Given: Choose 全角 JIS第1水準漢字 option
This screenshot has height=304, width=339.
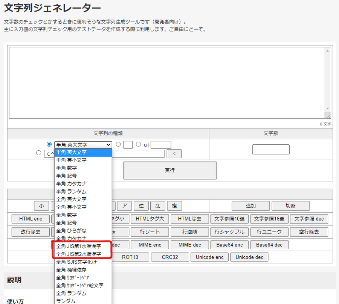Looking at the screenshot, I should [83, 246].
